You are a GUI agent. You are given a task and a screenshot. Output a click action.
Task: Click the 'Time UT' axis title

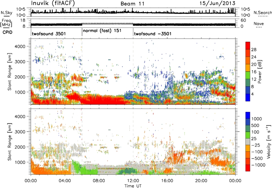pyautogui.click(x=133, y=186)
